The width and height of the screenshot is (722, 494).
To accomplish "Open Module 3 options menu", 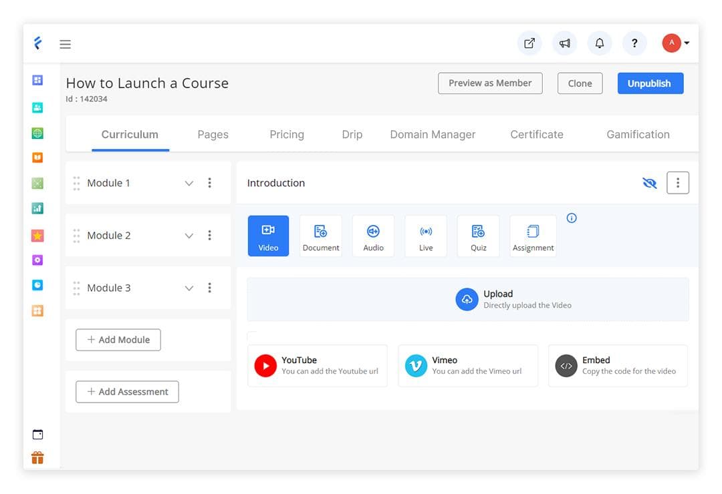I will 210,288.
